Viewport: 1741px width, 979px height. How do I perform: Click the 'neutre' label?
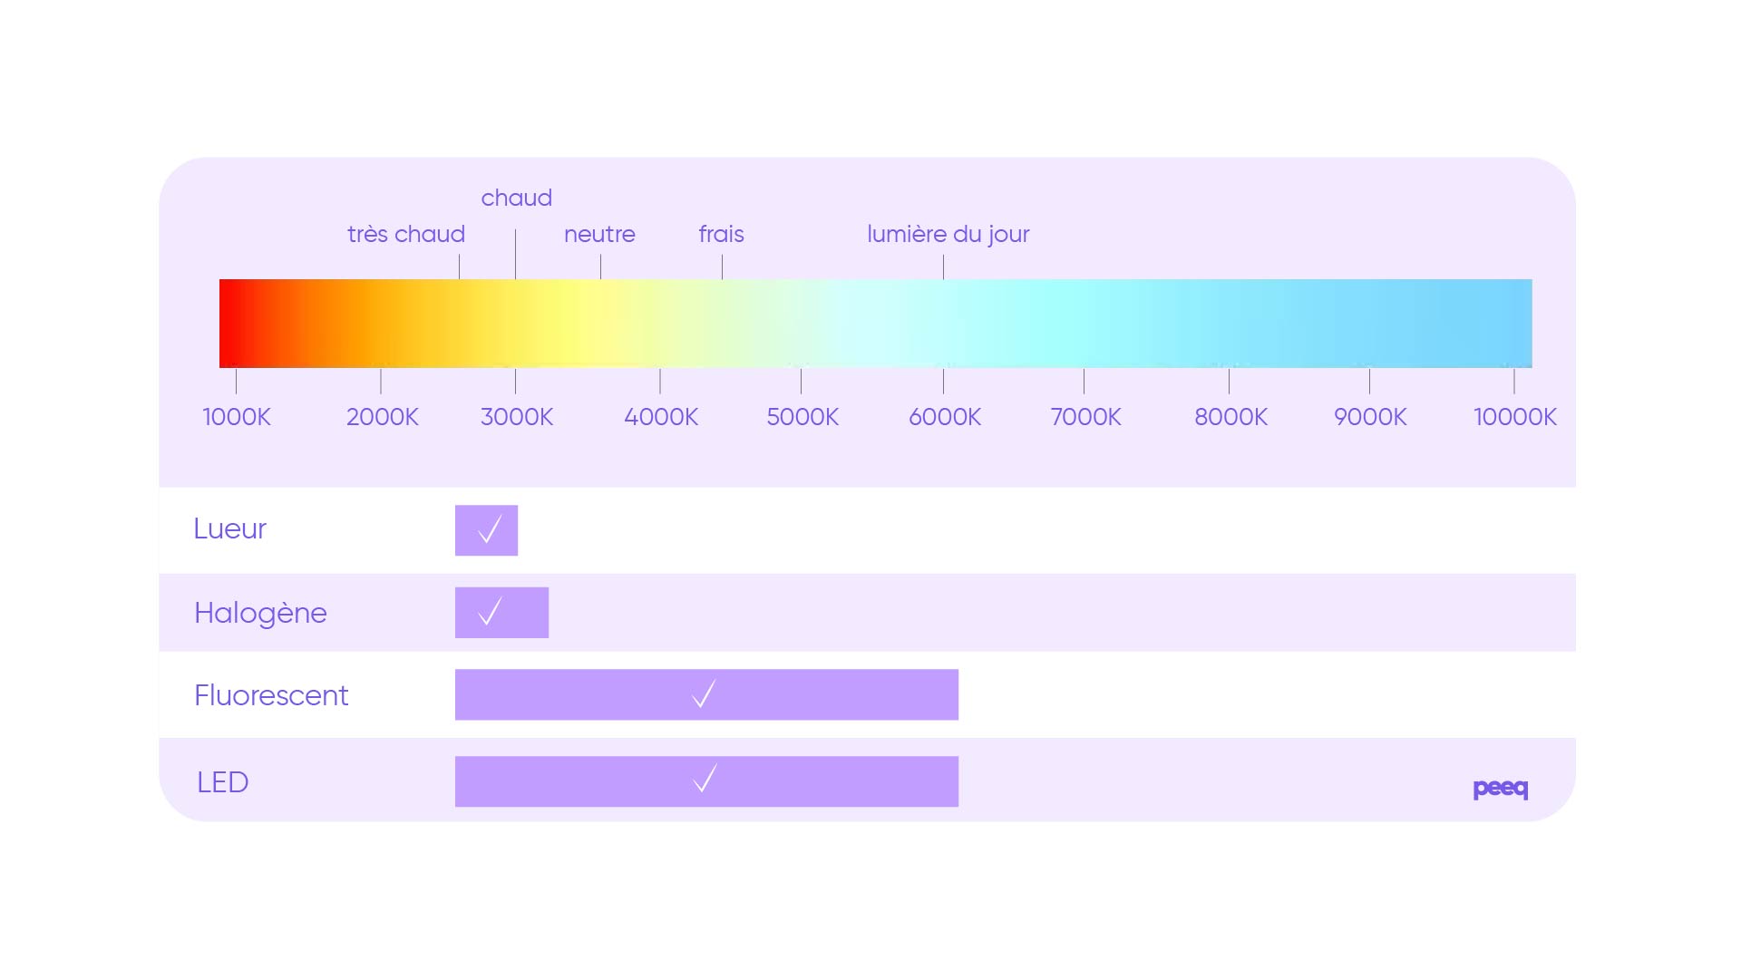pyautogui.click(x=599, y=234)
